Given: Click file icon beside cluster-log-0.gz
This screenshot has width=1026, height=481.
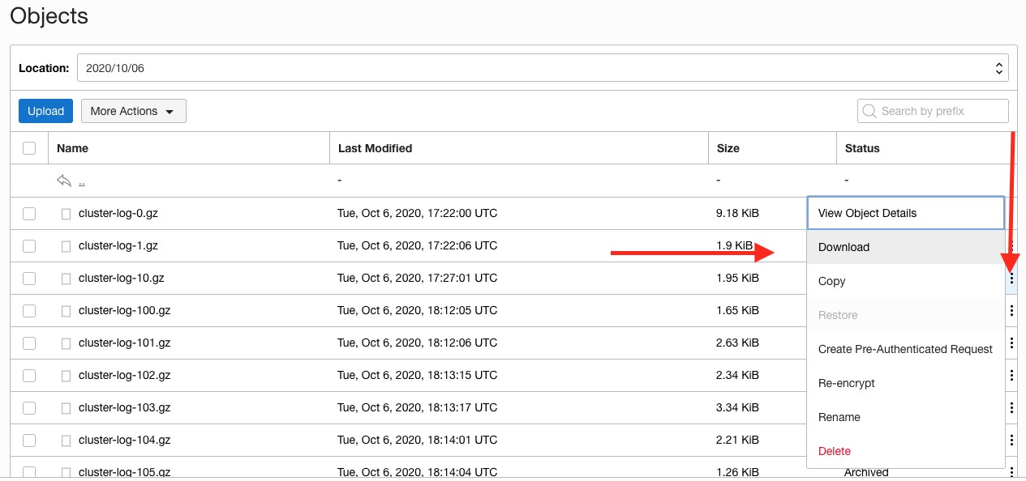Looking at the screenshot, I should [67, 214].
